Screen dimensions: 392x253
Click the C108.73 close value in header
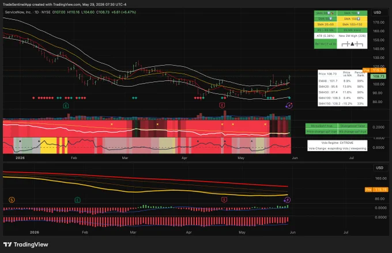[103, 12]
